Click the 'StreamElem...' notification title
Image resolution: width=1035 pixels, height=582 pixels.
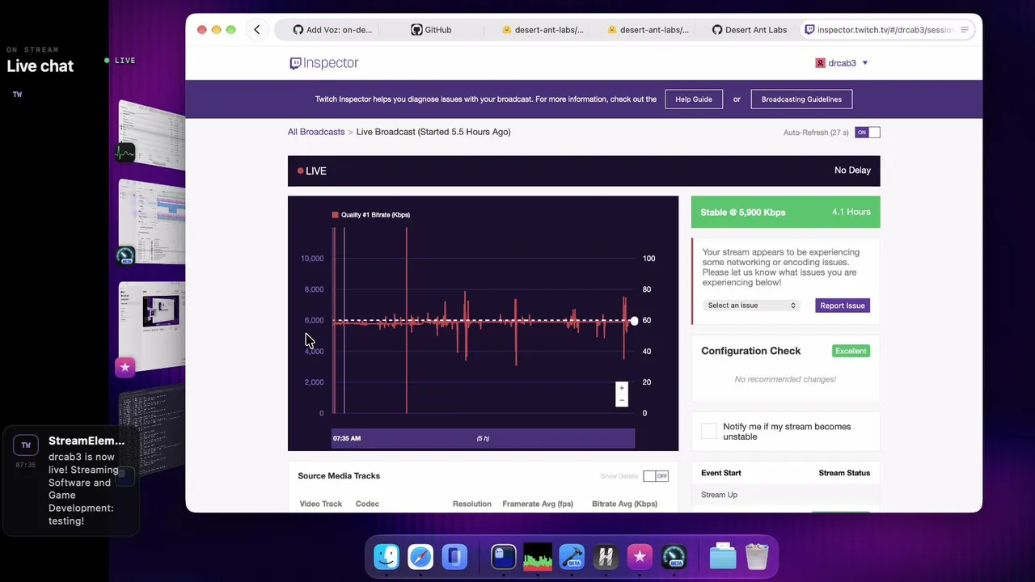pos(87,441)
